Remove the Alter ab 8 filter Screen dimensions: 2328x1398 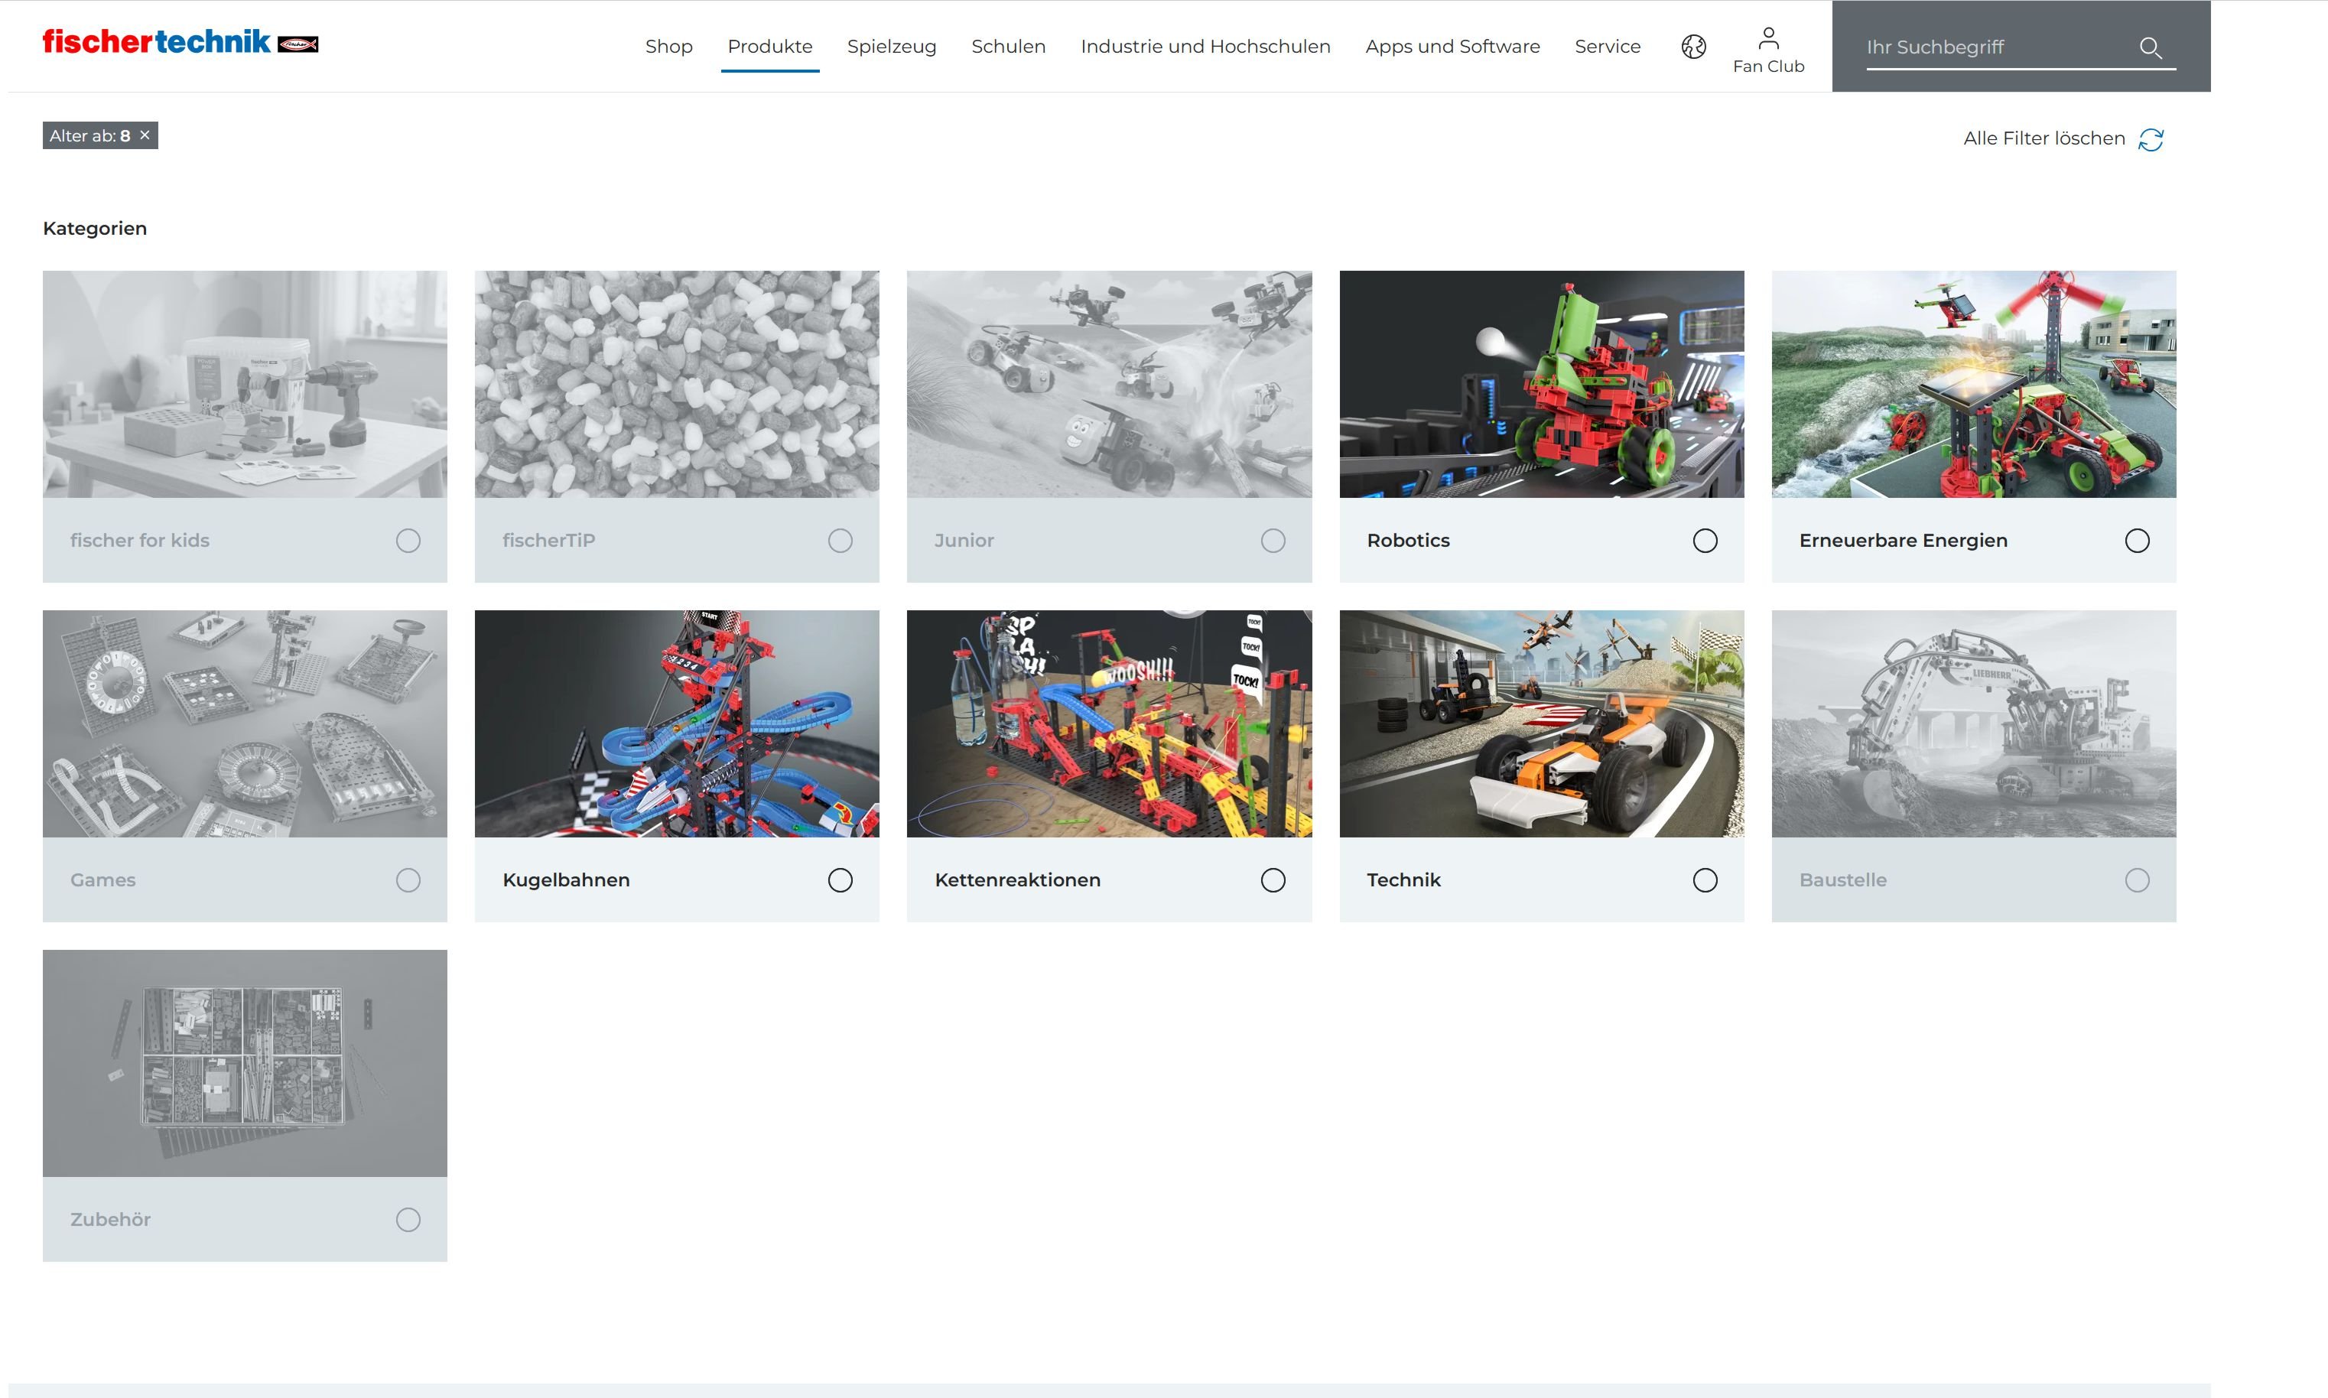point(145,135)
